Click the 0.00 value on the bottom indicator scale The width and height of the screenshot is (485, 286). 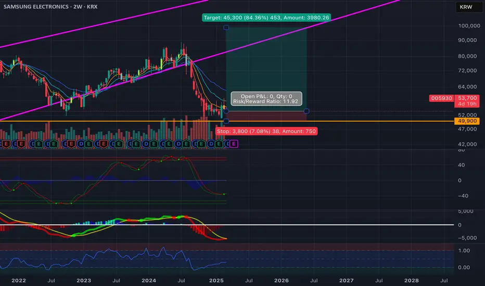pos(464,267)
